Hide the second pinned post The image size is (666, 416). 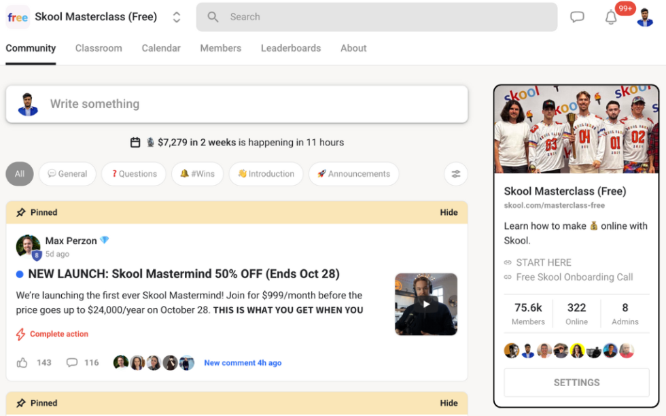pos(449,403)
